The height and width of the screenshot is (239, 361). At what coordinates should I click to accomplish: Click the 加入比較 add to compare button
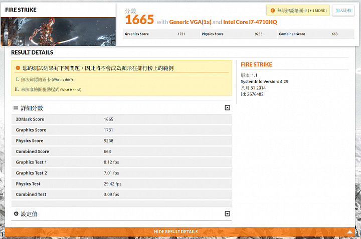pos(343,10)
